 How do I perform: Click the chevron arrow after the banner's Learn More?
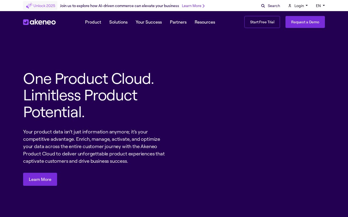tap(204, 6)
